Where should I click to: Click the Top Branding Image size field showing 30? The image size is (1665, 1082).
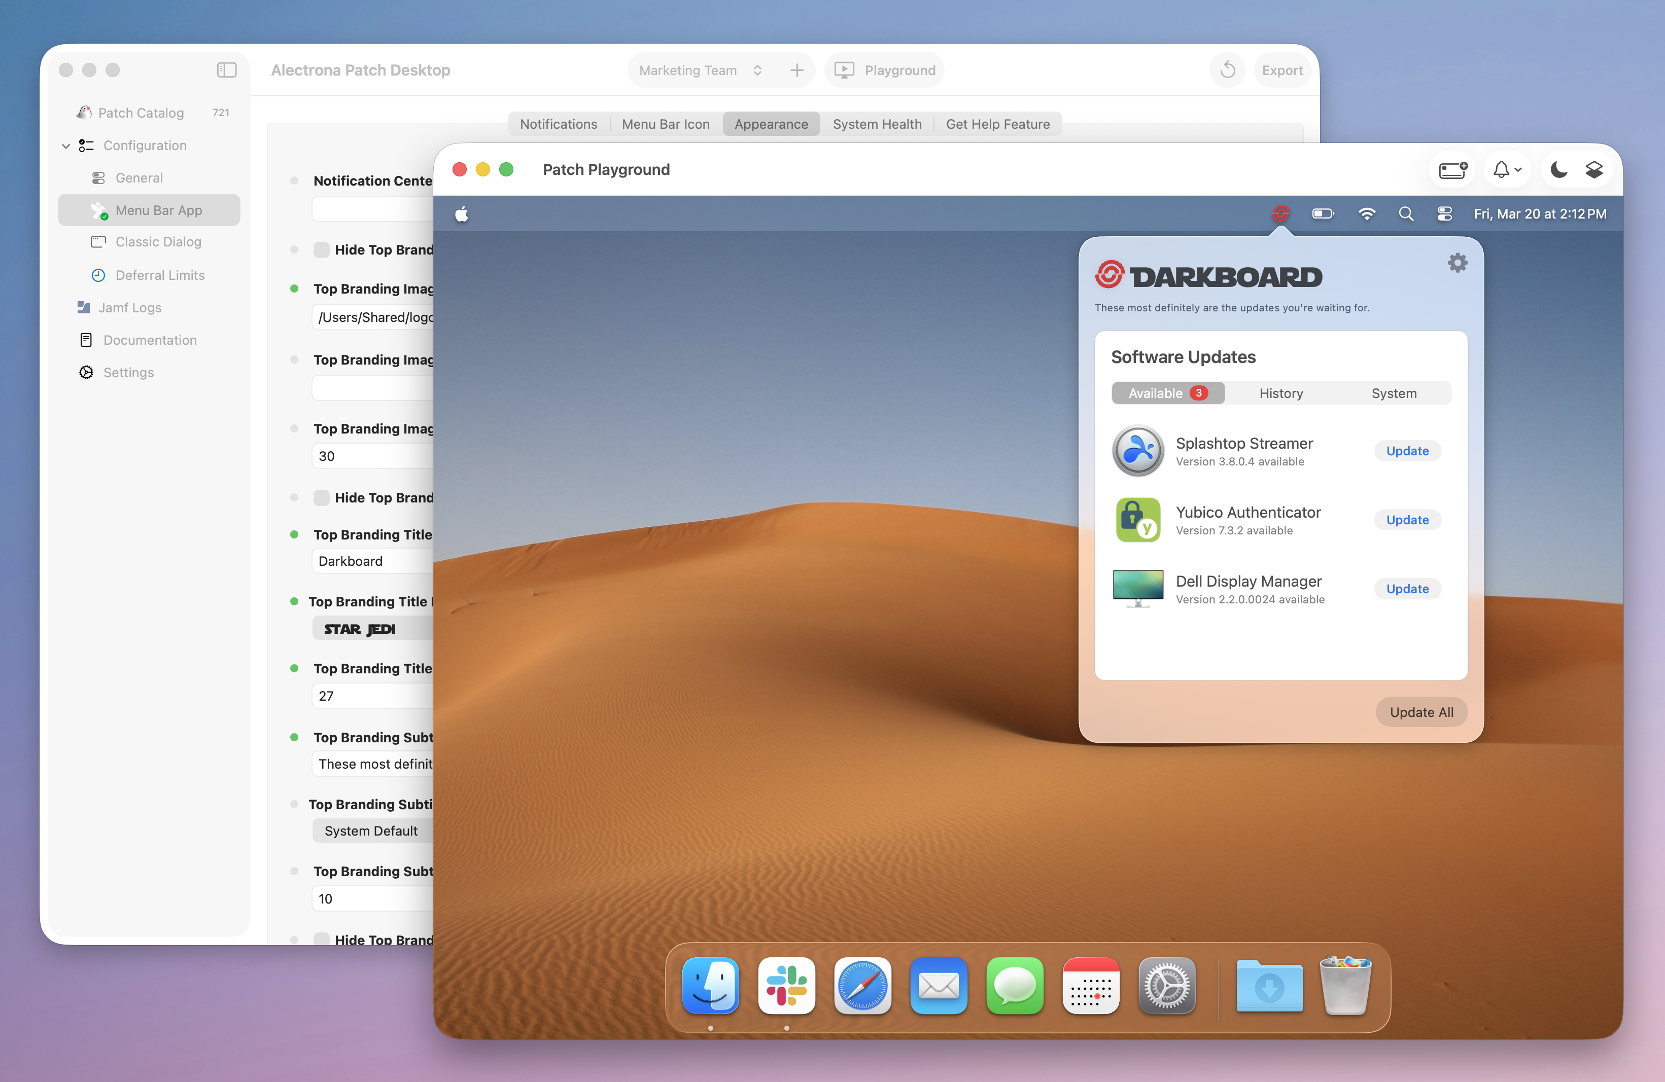pos(373,456)
